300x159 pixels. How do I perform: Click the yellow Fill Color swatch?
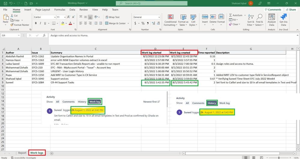click(x=63, y=23)
